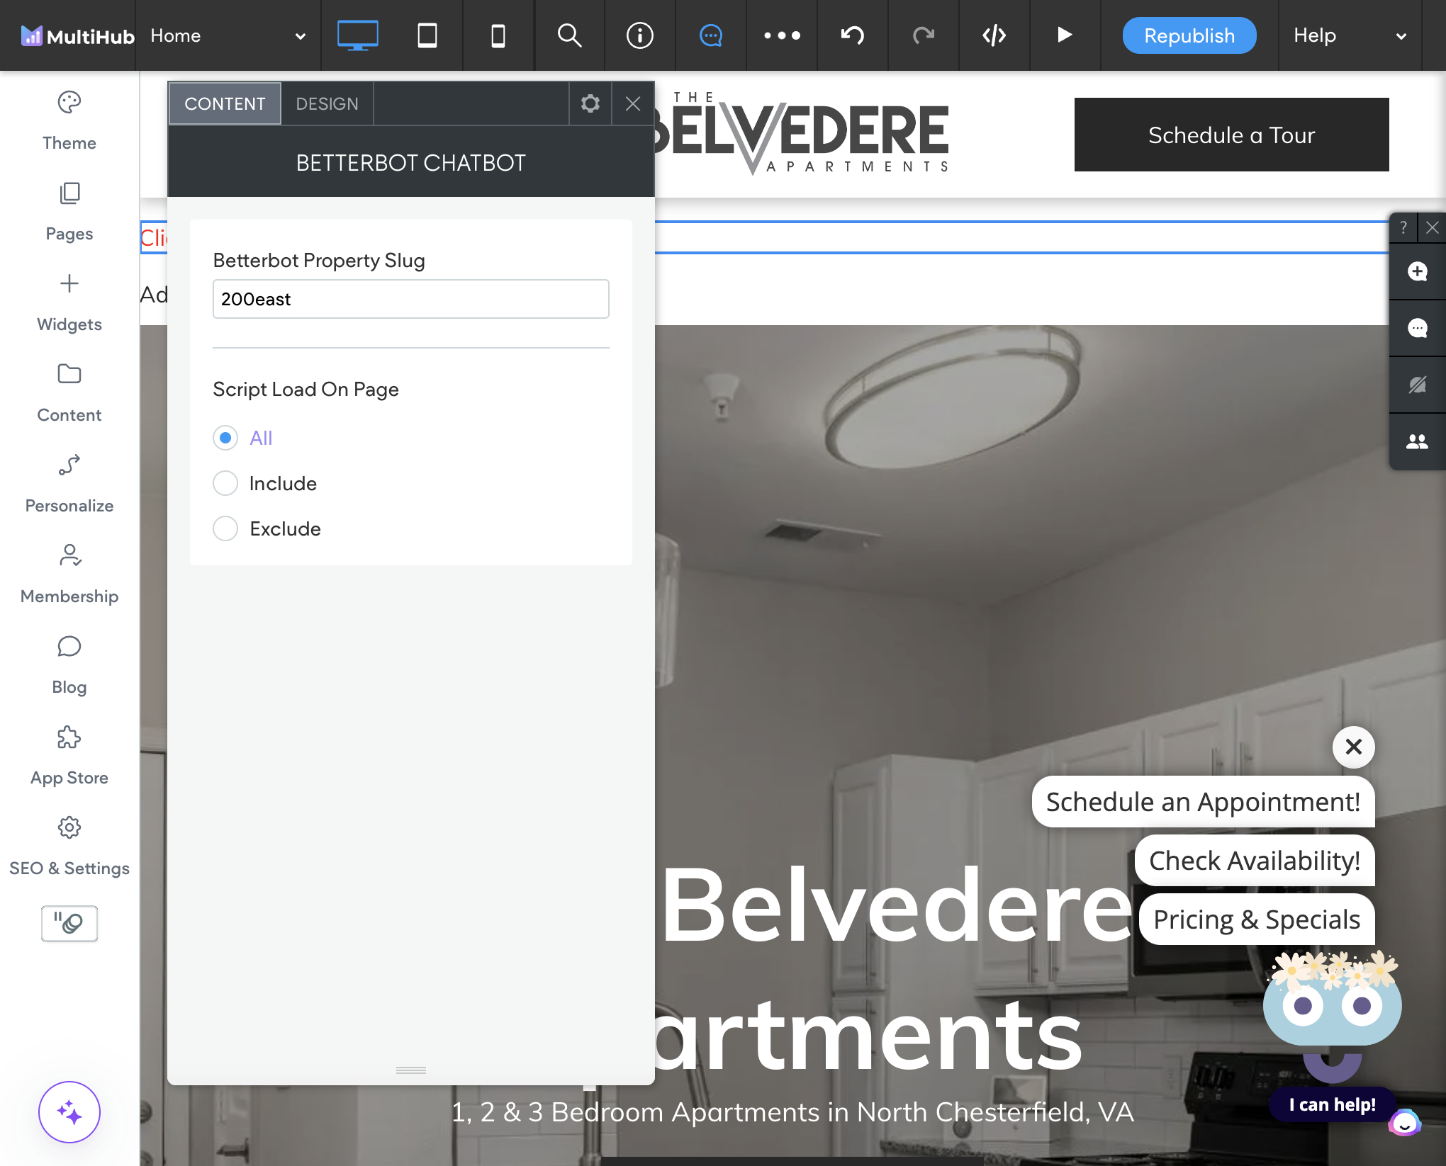Open the Theme panel
Viewport: 1446px width, 1166px height.
[69, 121]
